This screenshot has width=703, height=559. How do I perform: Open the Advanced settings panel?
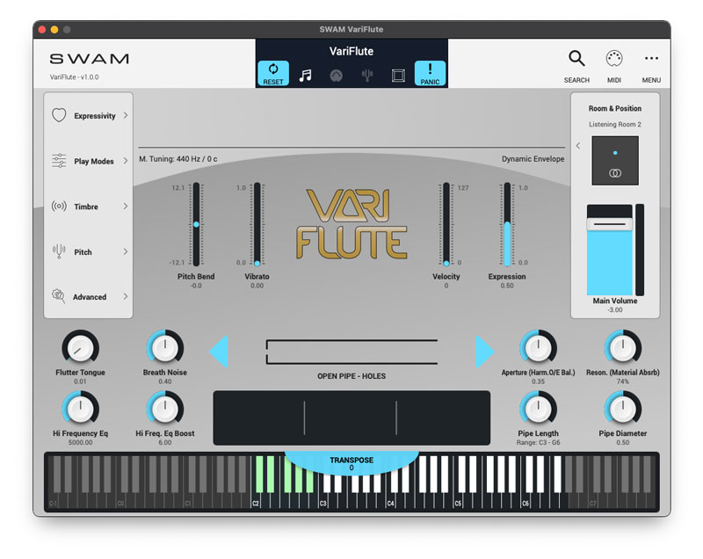[88, 297]
